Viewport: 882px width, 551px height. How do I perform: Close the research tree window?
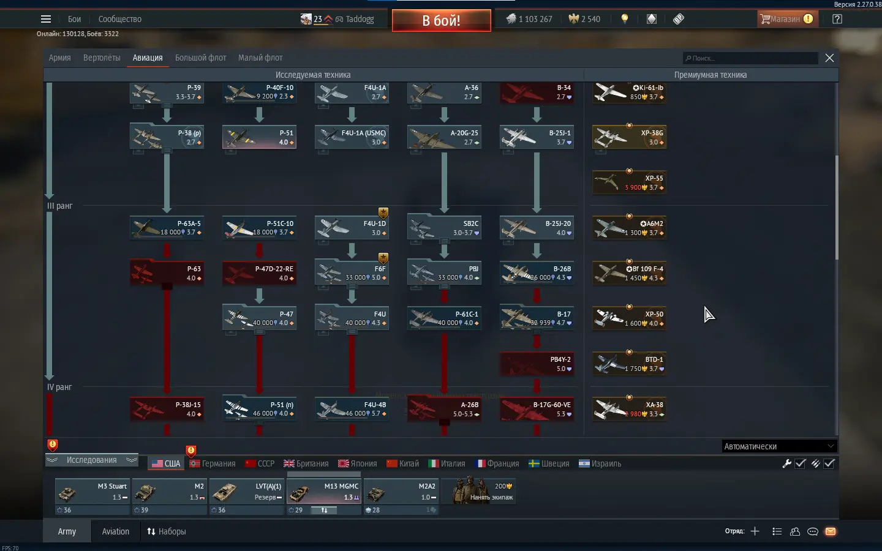[829, 58]
